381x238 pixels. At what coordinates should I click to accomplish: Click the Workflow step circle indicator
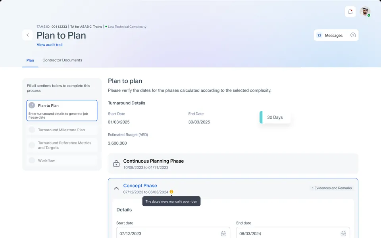[x=32, y=160]
